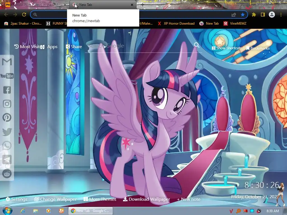Open the Bookmarks panel on the page
The width and height of the screenshot is (287, 215).
coord(258,48)
